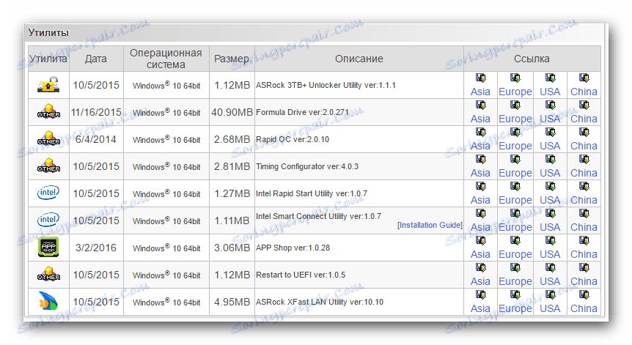Download Restart to UEFI from USA link
The image size is (632, 345).
tap(550, 281)
